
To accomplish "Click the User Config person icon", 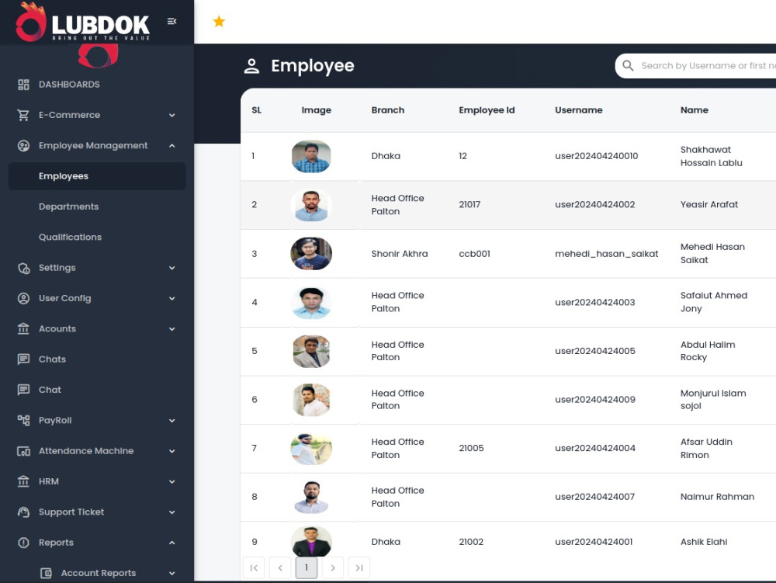I will (x=23, y=298).
